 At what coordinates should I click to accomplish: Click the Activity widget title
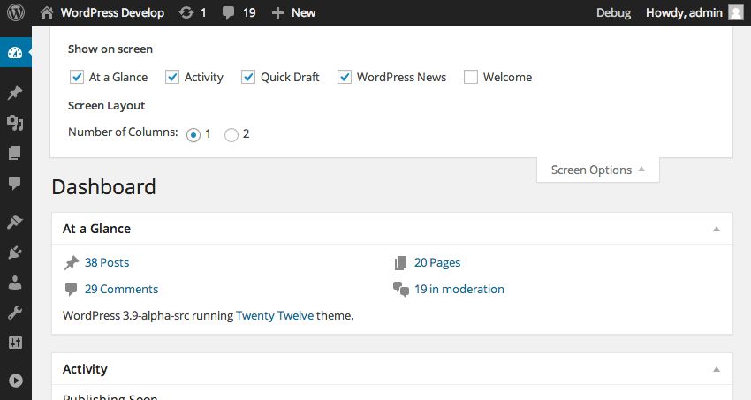[x=85, y=369]
